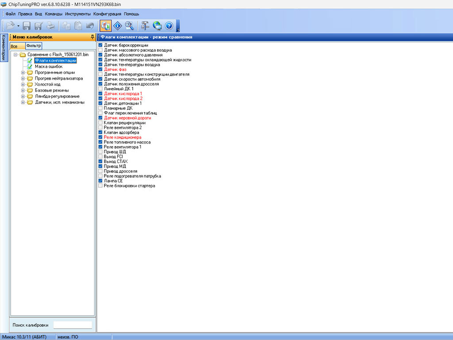Image resolution: width=453 pixels, height=340 pixels.
Task: Uncheck the Клапан адсорбера checkbox
Action: click(100, 132)
